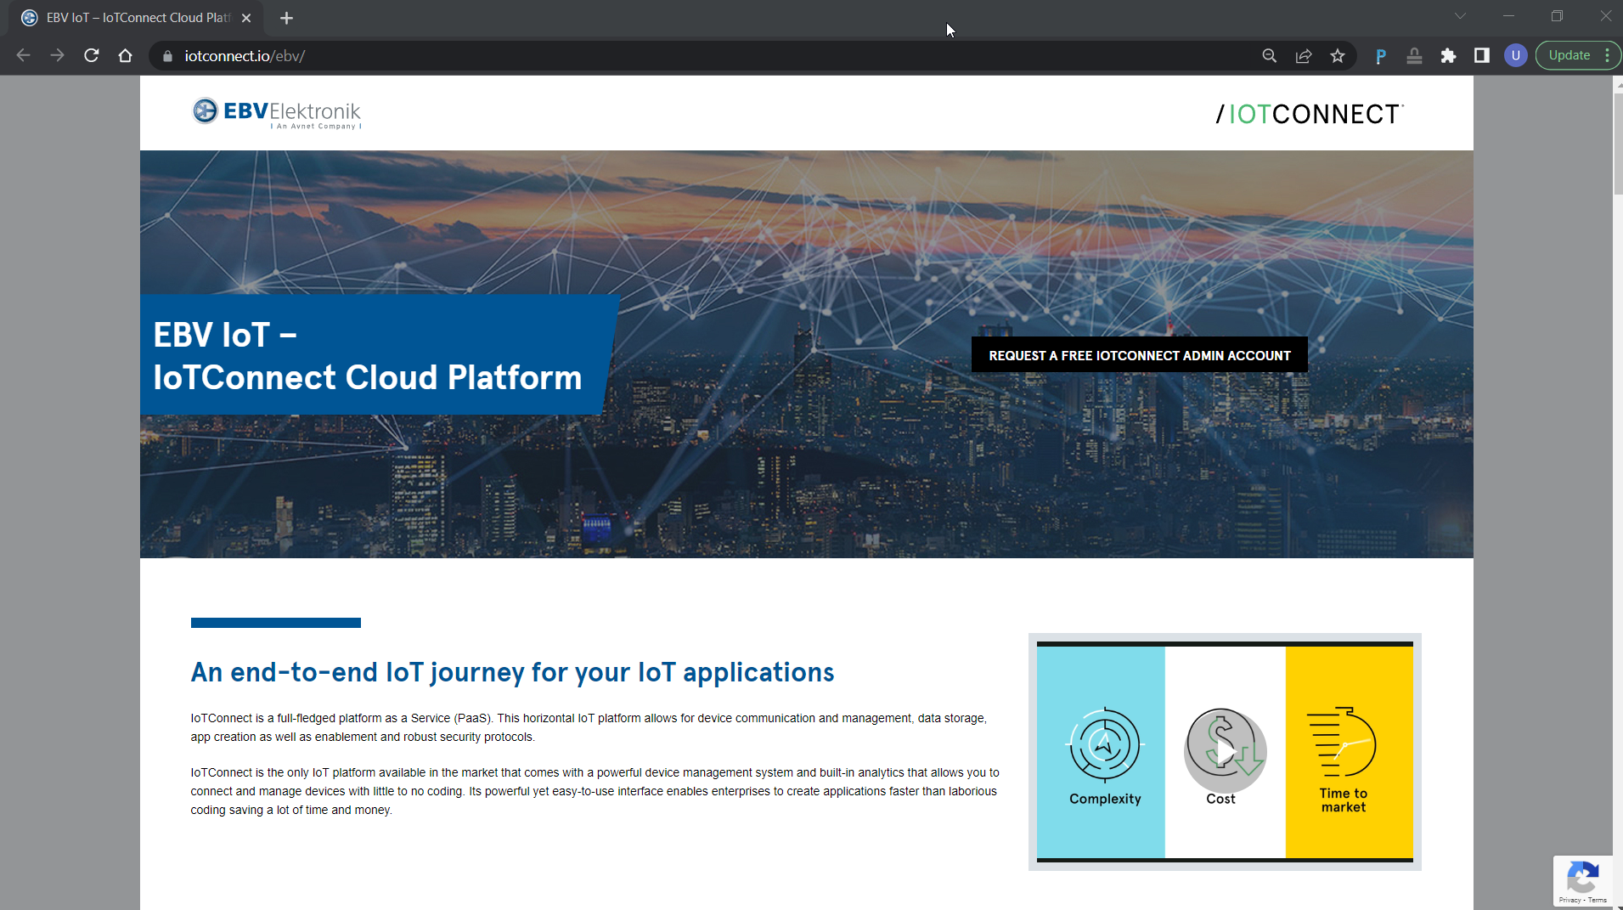Image resolution: width=1623 pixels, height=910 pixels.
Task: Open the EBV Elektronik logo link
Action: pyautogui.click(x=277, y=113)
